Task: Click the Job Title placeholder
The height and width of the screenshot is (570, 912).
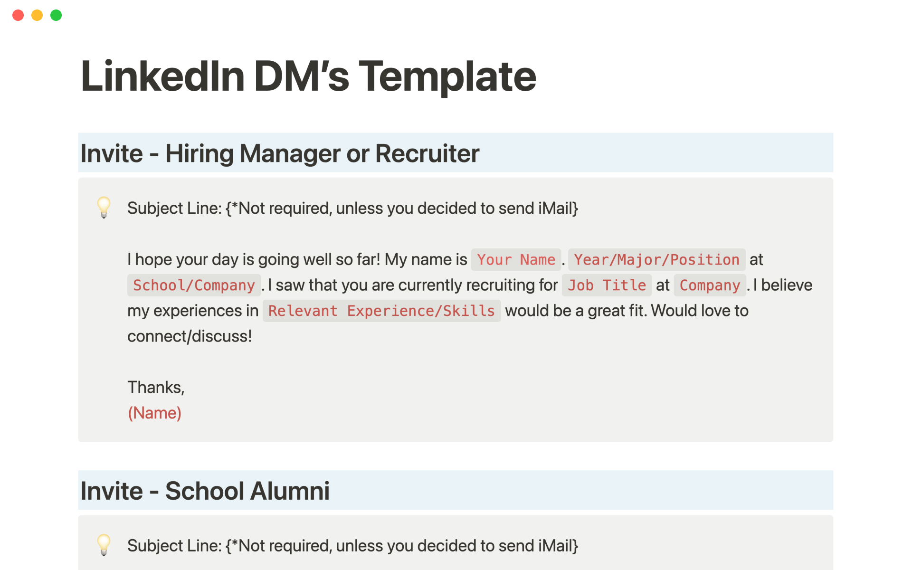Action: click(x=607, y=285)
